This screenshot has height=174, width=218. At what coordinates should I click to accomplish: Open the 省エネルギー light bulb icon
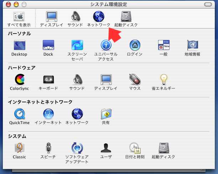point(163,80)
